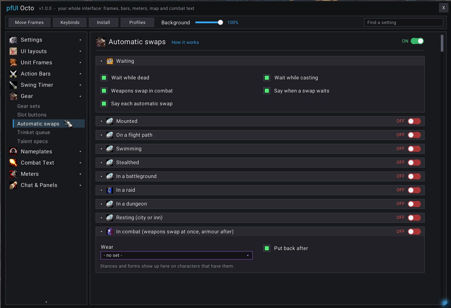Click the In combat section icon
451x308 pixels.
[110, 231]
